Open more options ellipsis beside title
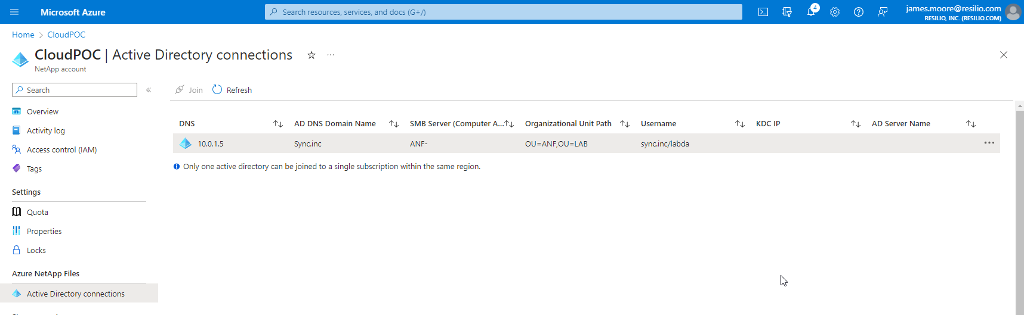This screenshot has width=1024, height=315. 331,55
